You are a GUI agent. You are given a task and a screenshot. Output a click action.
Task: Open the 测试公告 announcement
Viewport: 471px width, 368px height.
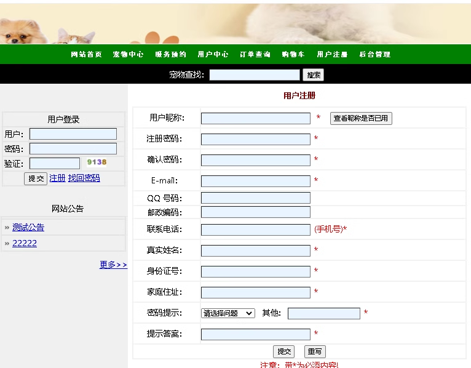[x=28, y=227]
